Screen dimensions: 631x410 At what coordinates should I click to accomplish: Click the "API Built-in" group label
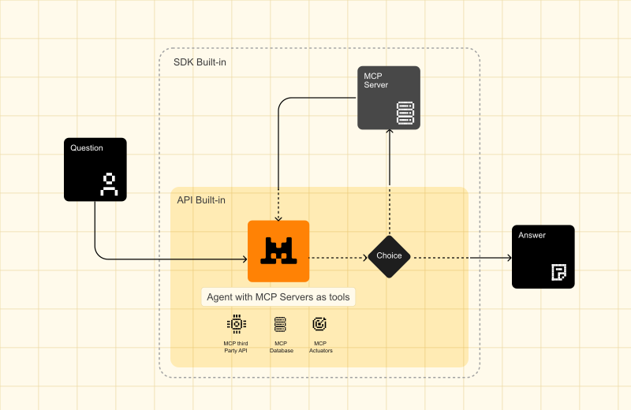click(201, 200)
